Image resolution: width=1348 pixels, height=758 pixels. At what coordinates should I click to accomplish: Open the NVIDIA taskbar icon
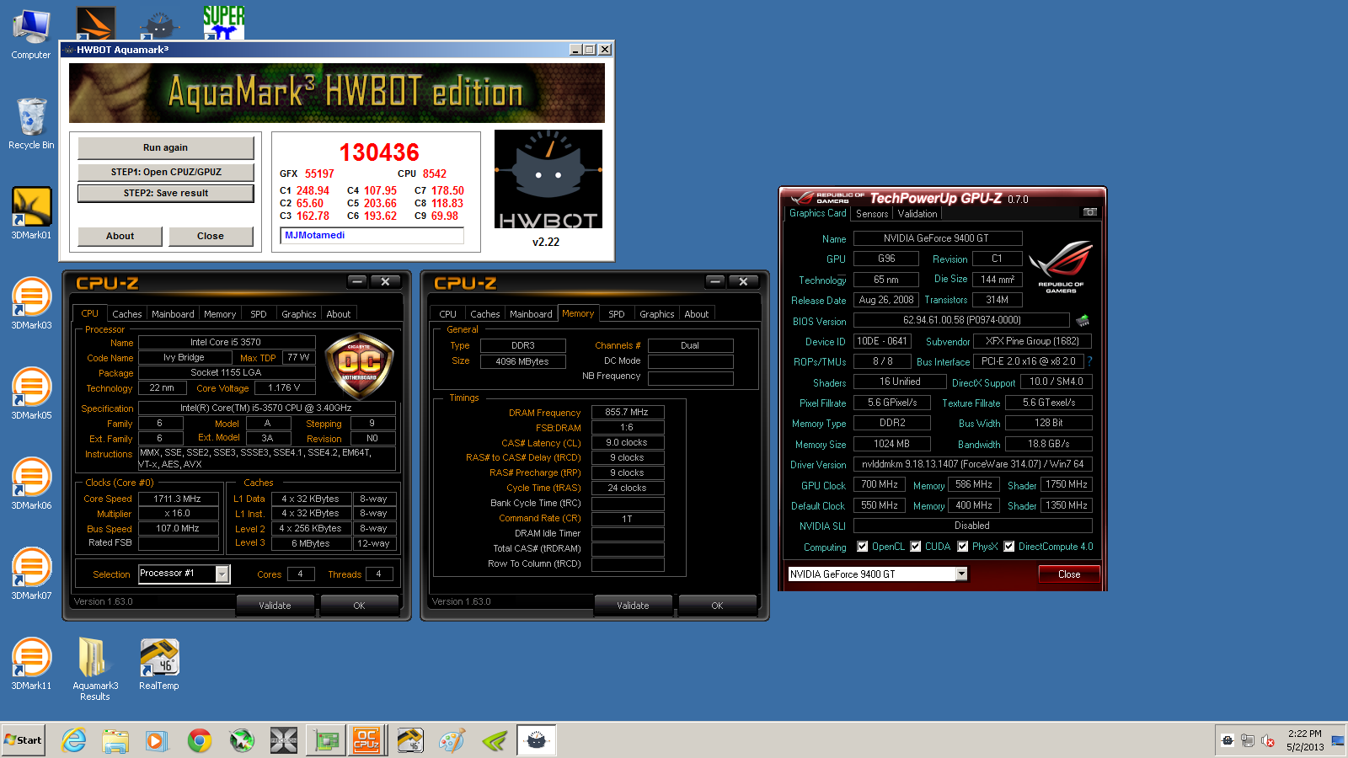click(x=495, y=740)
